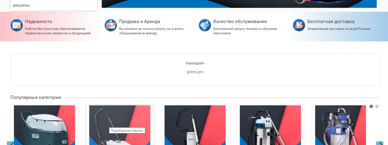Click the Бесплатная доставка heading
388x145 pixels.
point(331,21)
